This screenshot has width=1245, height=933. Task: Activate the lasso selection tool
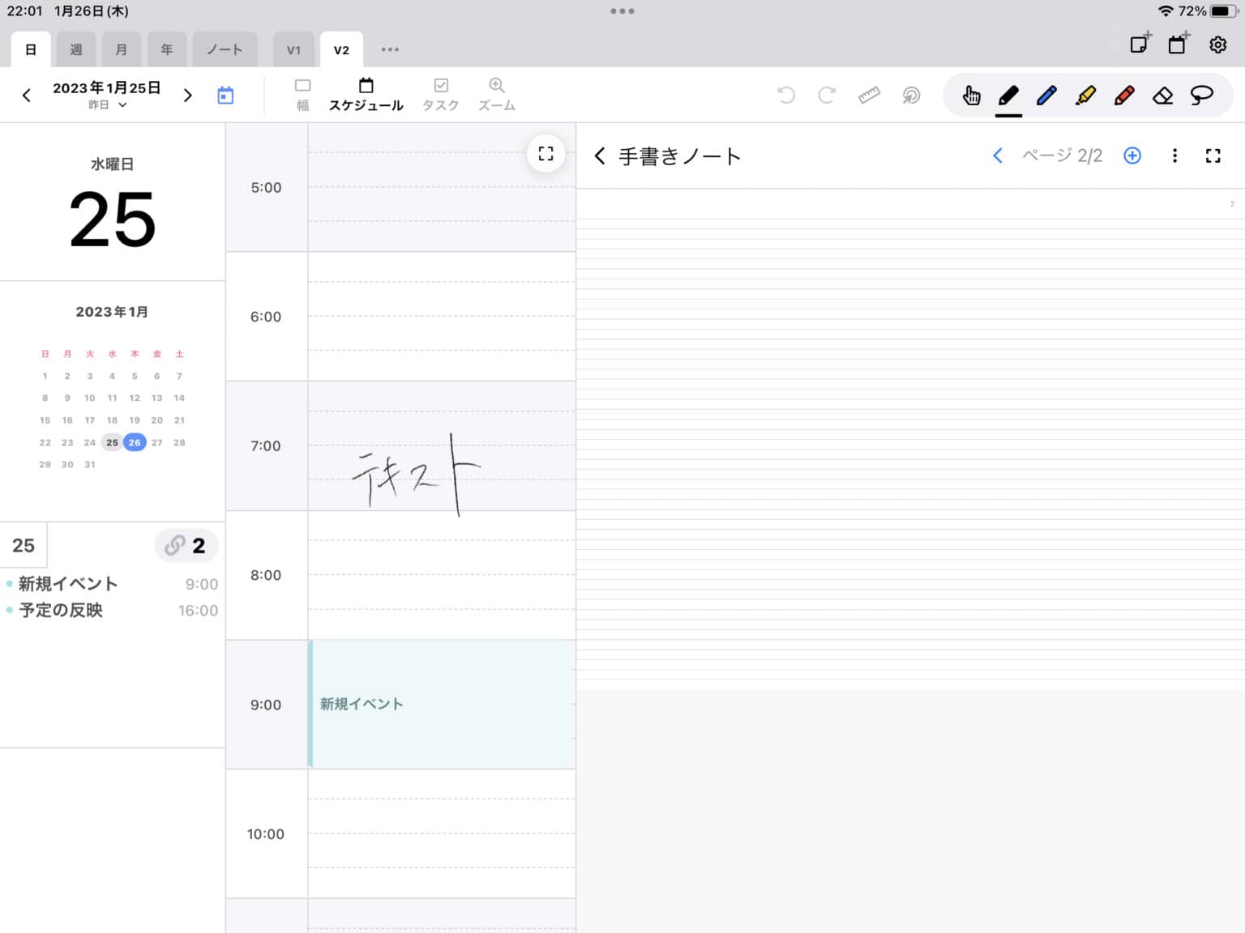pyautogui.click(x=1202, y=95)
